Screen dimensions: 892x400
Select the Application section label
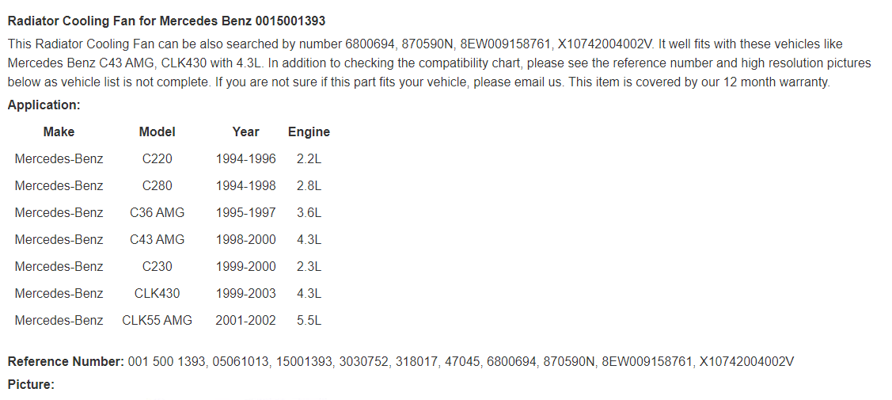[44, 105]
